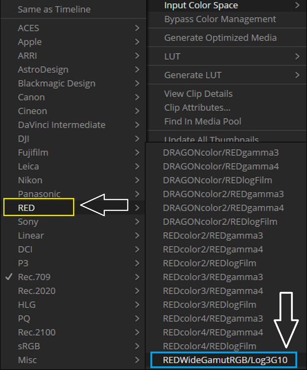Screen dimensions: 307x370
Task: Open the Cineon submenu
Action: pyautogui.click(x=73, y=111)
